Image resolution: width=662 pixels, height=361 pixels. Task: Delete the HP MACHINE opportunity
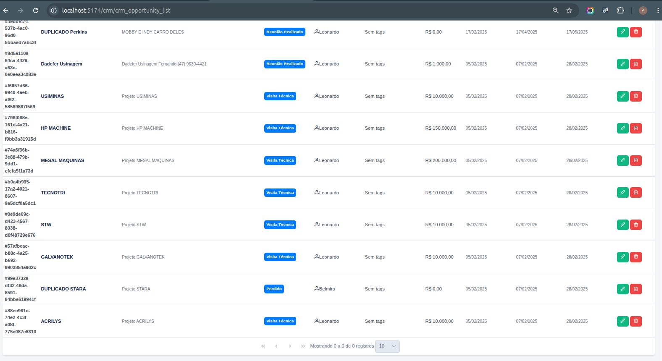coord(636,128)
